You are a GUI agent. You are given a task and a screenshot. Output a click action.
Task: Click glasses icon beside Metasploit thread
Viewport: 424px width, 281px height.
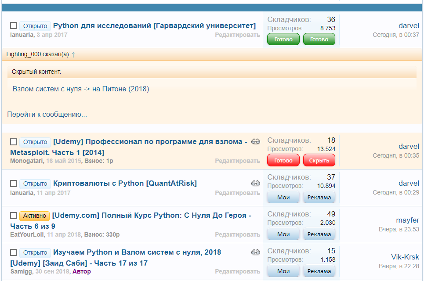(256, 141)
